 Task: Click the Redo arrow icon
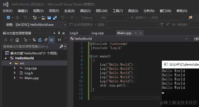(x=72, y=17)
